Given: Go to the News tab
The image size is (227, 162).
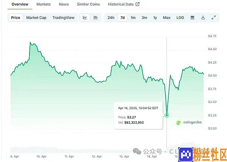Looking at the screenshot, I should point(64,4).
